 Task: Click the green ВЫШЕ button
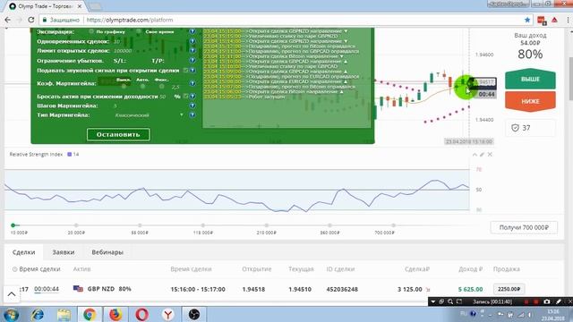tap(530, 80)
